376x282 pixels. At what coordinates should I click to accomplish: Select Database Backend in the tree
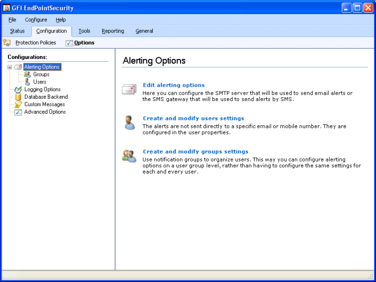click(x=46, y=97)
